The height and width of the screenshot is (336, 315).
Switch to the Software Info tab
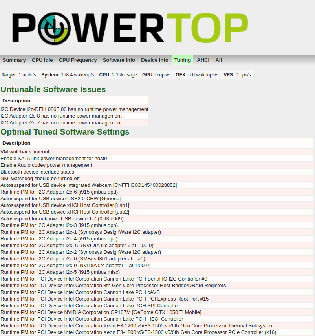[119, 60]
